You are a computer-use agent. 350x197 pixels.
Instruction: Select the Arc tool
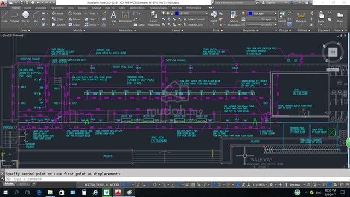pyautogui.click(x=36, y=17)
